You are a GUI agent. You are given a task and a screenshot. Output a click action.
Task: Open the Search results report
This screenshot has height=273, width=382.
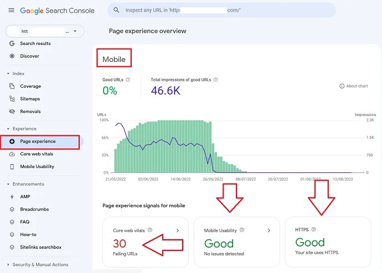35,44
